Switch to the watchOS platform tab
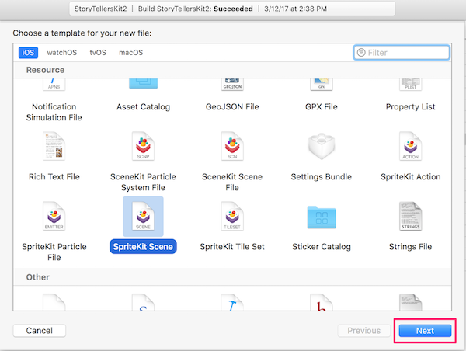This screenshot has height=351, width=466. point(62,53)
